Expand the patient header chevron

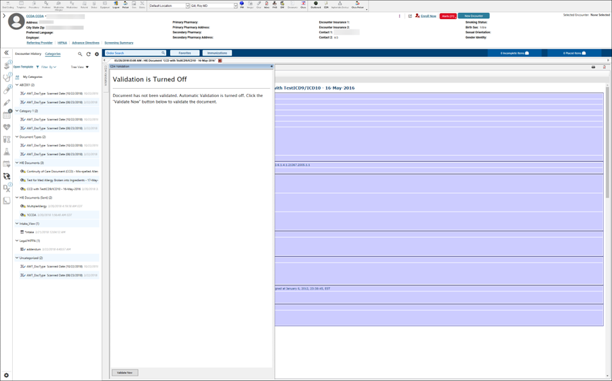point(4,16)
